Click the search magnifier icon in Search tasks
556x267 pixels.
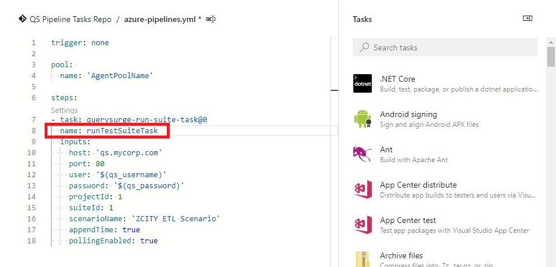(x=364, y=47)
